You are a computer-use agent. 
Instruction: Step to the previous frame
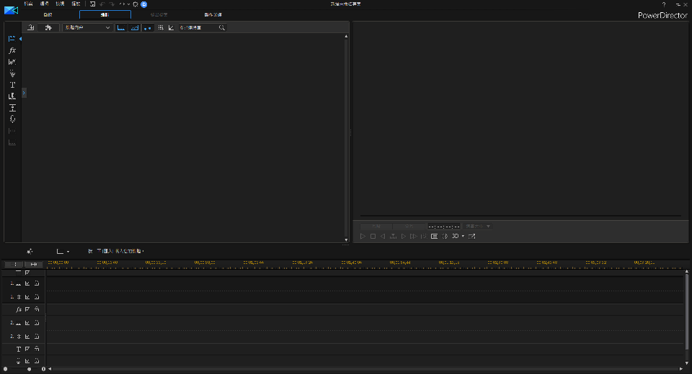tap(383, 236)
